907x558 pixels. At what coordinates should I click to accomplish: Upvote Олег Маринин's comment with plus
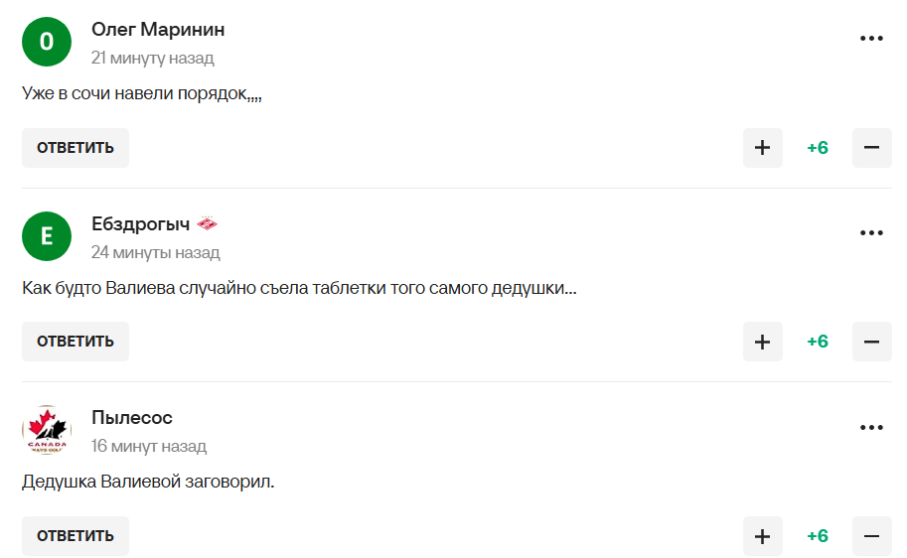[762, 148]
